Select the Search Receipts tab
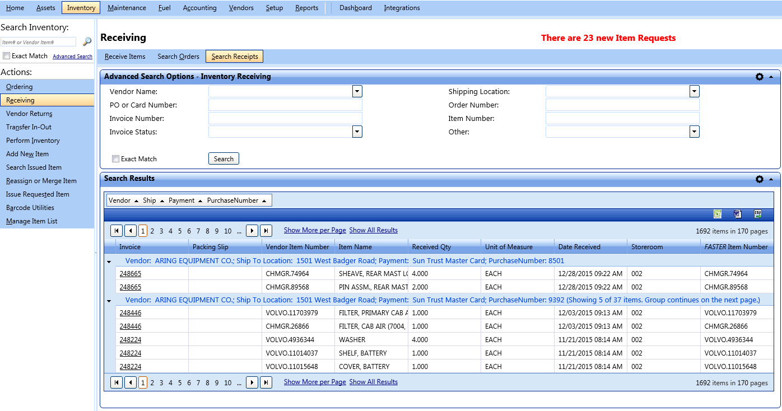Viewport: 782px width, 411px height. [x=235, y=57]
